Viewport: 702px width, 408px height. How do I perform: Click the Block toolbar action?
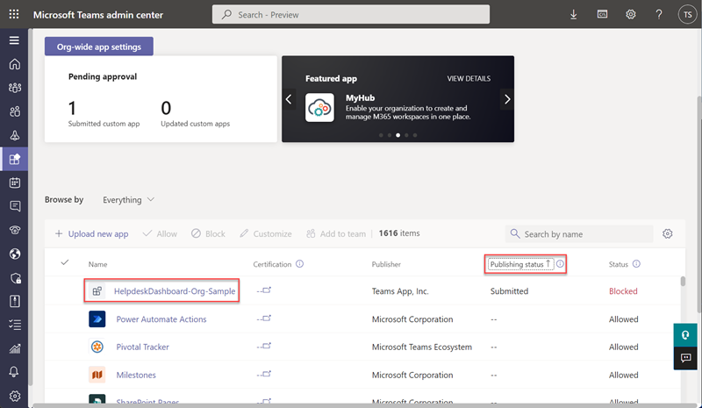tap(209, 233)
